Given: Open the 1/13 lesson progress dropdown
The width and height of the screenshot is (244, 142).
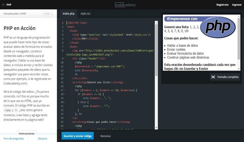Looking at the screenshot, I should 47,14.
